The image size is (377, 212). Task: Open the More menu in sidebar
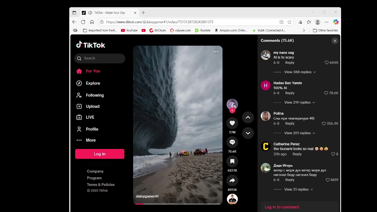point(86,140)
